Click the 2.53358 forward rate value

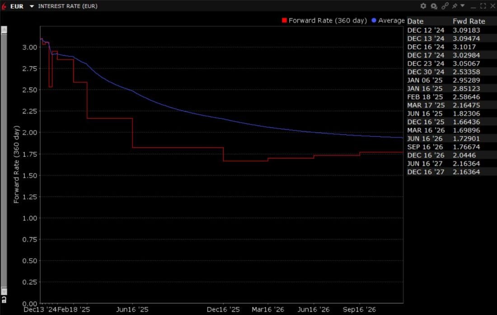466,72
